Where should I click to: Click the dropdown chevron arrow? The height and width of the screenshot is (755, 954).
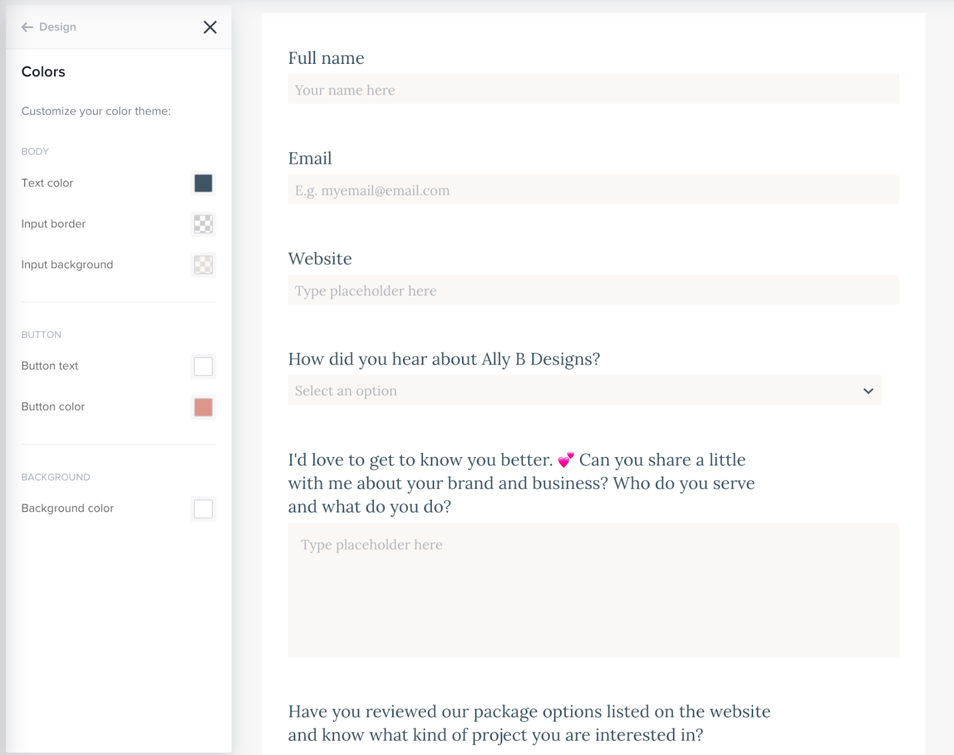[x=868, y=391]
